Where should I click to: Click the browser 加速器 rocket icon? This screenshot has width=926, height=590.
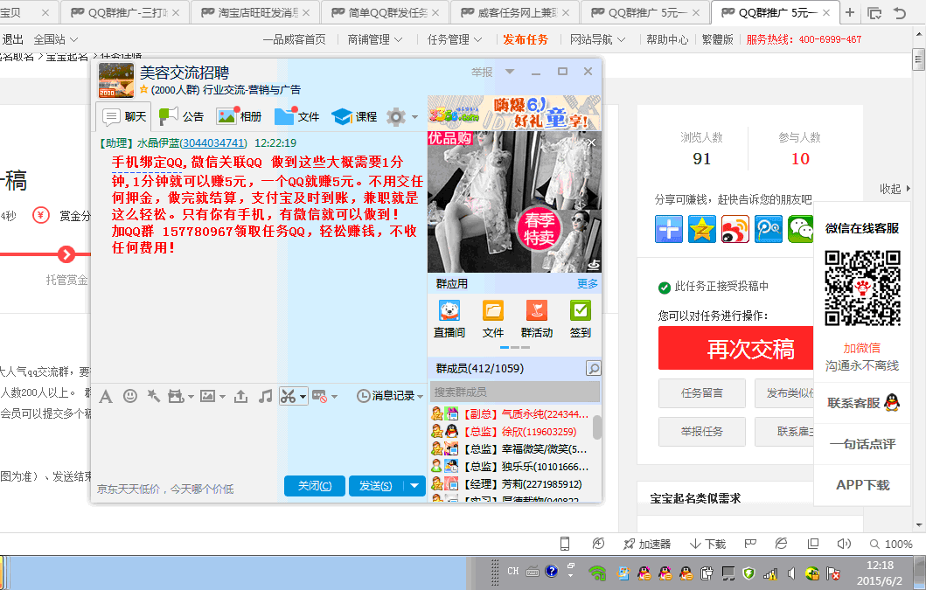click(x=647, y=544)
